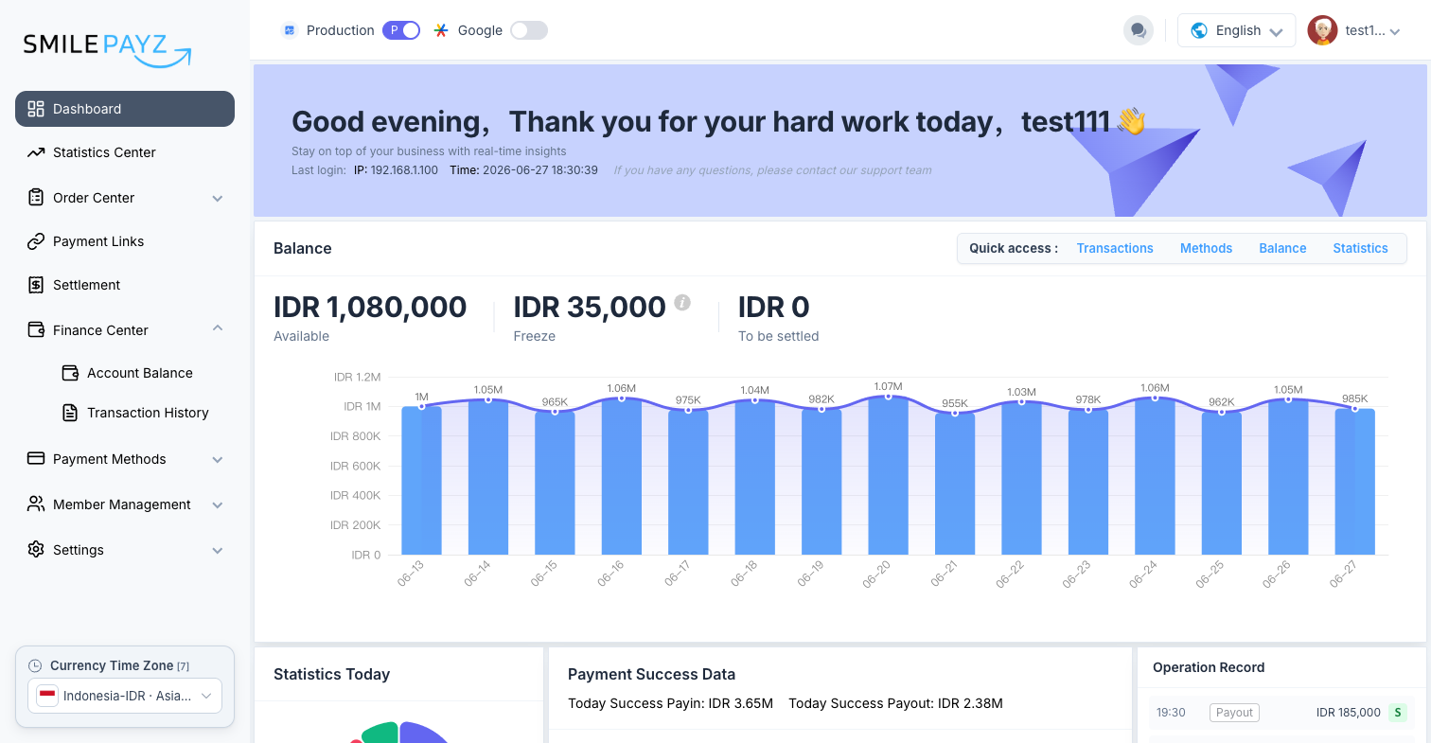Click the 06-24 axis date label
Viewport: 1431px width, 743px height.
pos(1143,574)
